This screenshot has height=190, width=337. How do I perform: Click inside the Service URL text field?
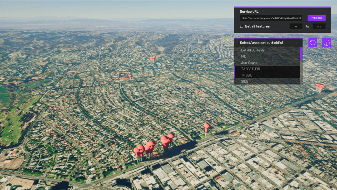271,18
